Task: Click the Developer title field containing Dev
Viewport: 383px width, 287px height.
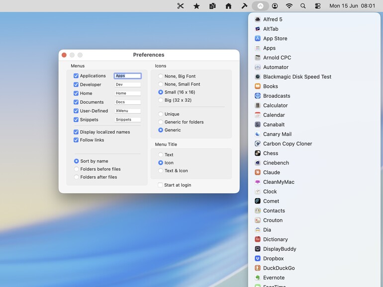Action: [127, 84]
